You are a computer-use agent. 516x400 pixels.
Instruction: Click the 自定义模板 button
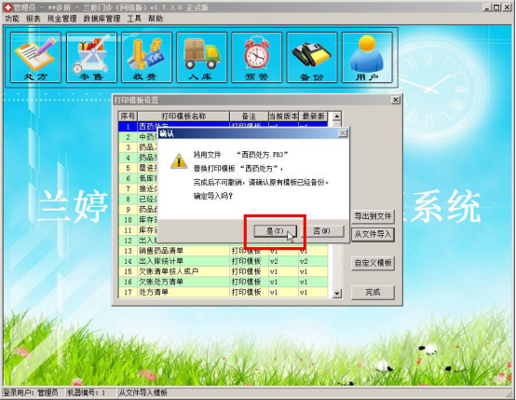373,263
